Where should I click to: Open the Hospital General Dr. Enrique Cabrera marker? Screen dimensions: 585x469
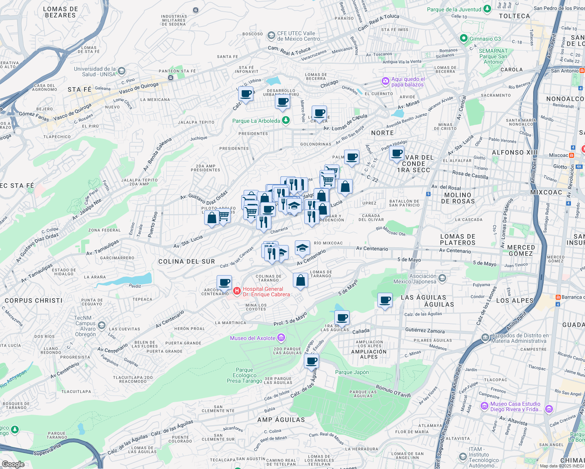click(x=237, y=290)
